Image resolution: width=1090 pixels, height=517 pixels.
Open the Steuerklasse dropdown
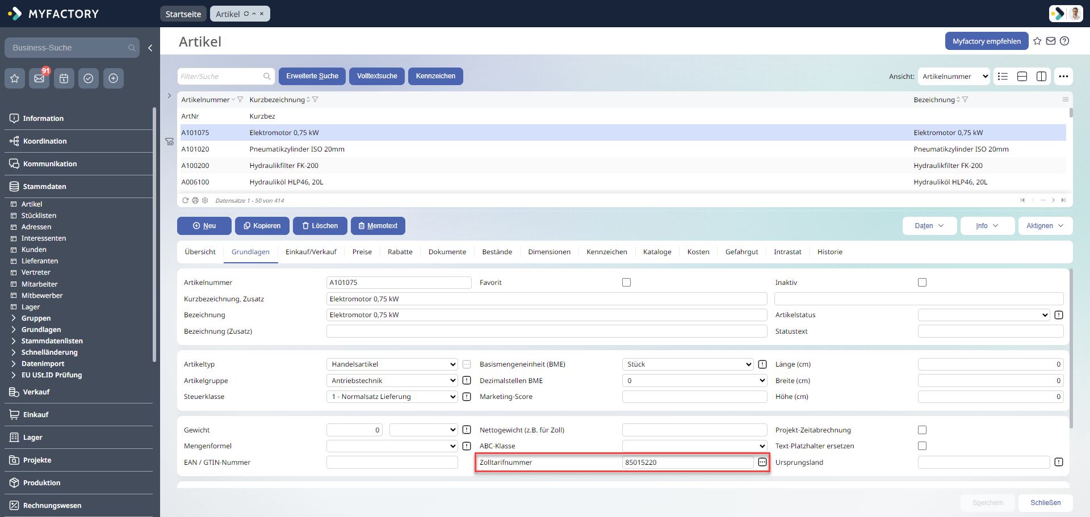392,397
